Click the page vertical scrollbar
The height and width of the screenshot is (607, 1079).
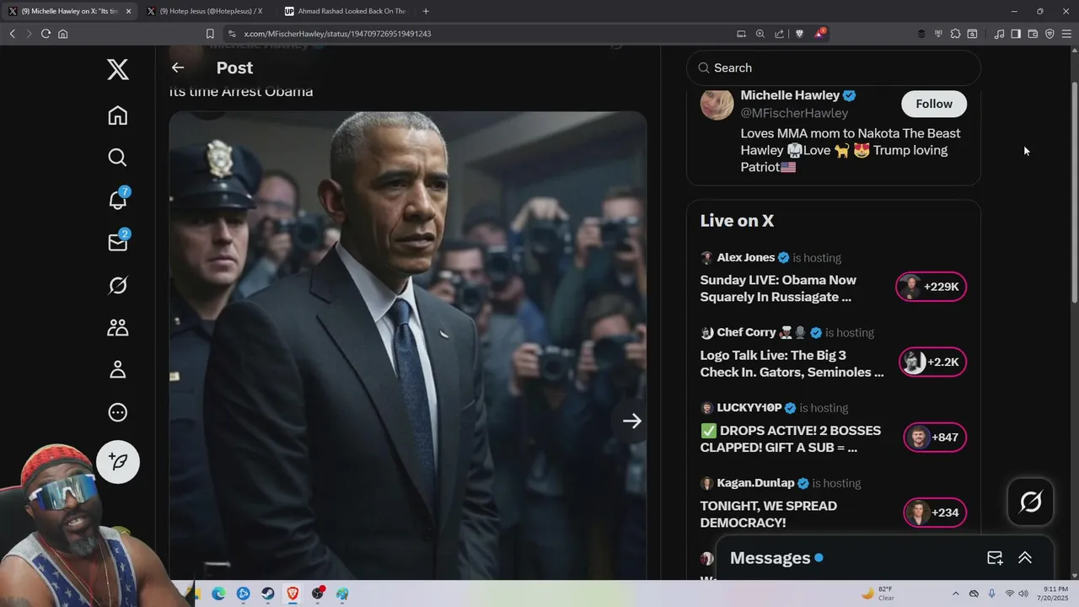click(1074, 192)
